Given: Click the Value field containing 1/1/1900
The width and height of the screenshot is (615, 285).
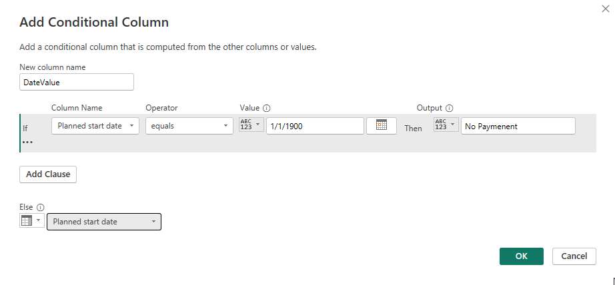Looking at the screenshot, I should tap(315, 126).
